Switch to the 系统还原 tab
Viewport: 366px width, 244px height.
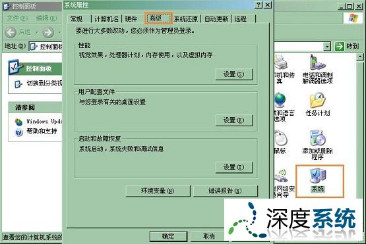coord(186,18)
